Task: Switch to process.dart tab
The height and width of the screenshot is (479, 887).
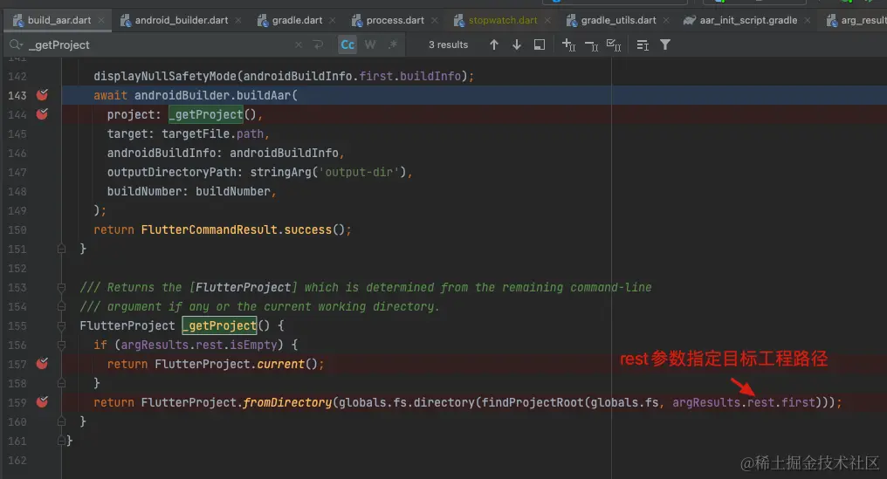Action: (x=395, y=20)
